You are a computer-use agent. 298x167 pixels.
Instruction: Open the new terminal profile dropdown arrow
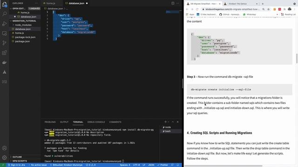[169, 122]
